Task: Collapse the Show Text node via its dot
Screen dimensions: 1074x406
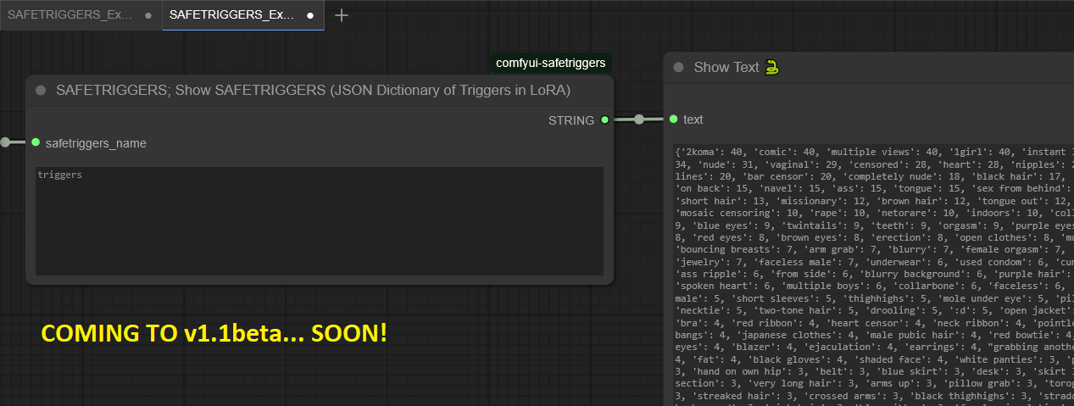Action: [x=678, y=67]
